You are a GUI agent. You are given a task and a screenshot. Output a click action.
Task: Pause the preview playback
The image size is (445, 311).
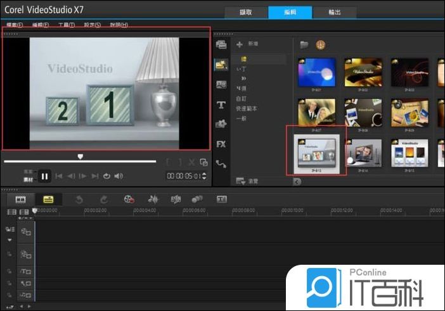coord(45,176)
